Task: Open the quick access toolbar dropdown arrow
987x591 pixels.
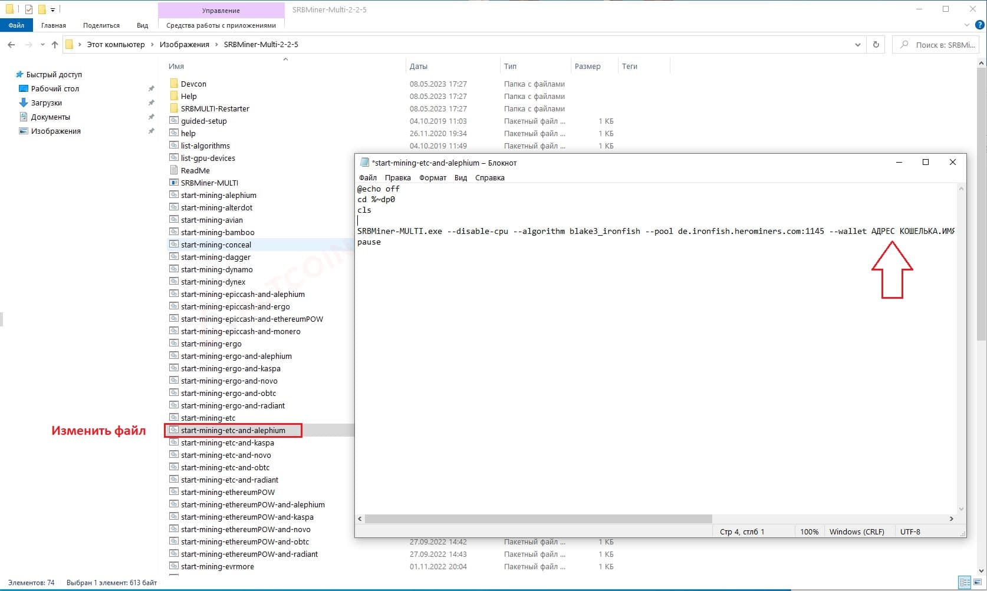Action: [x=52, y=9]
